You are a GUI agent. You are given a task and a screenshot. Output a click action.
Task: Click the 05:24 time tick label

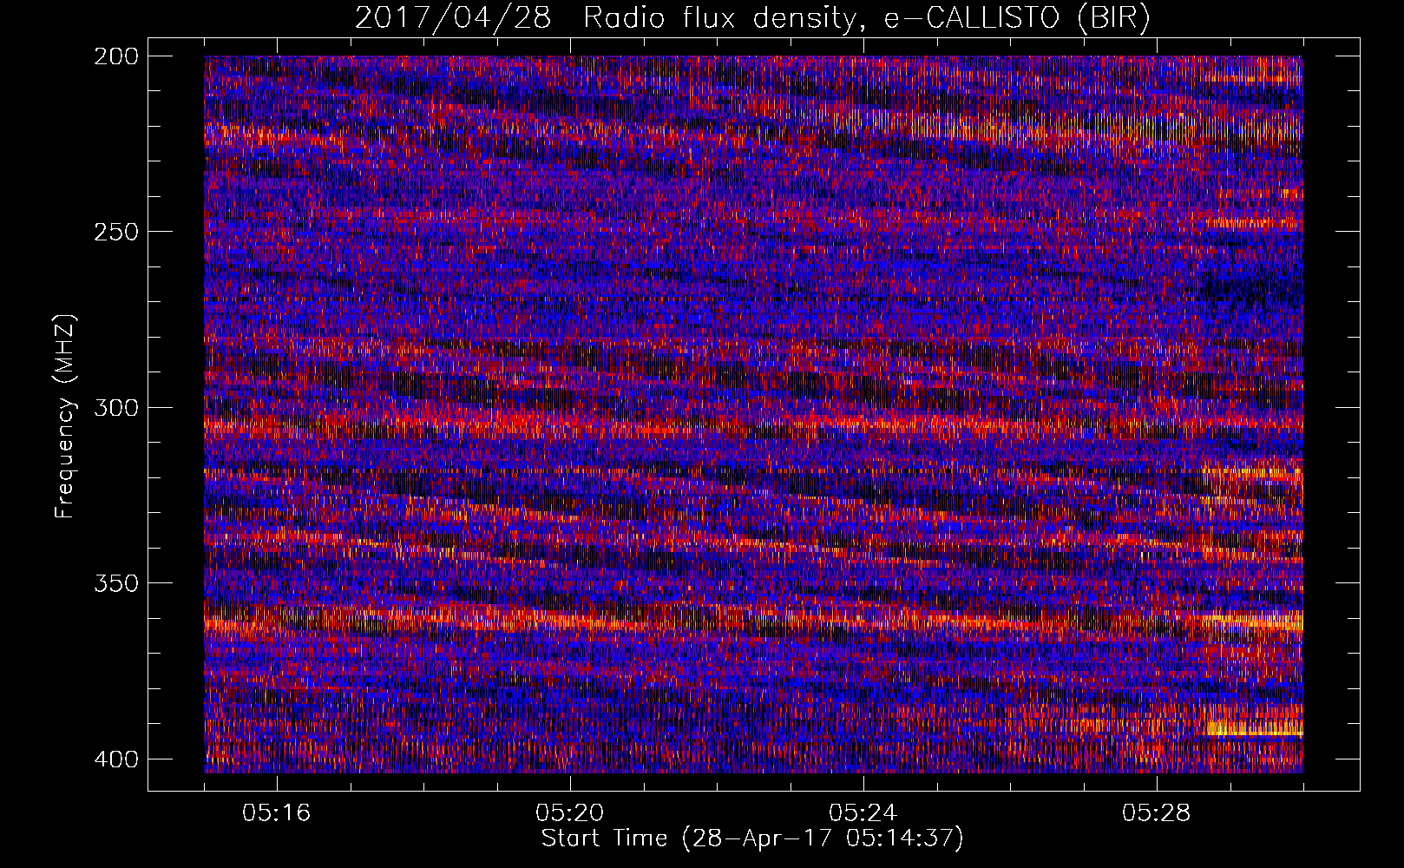[x=863, y=813]
